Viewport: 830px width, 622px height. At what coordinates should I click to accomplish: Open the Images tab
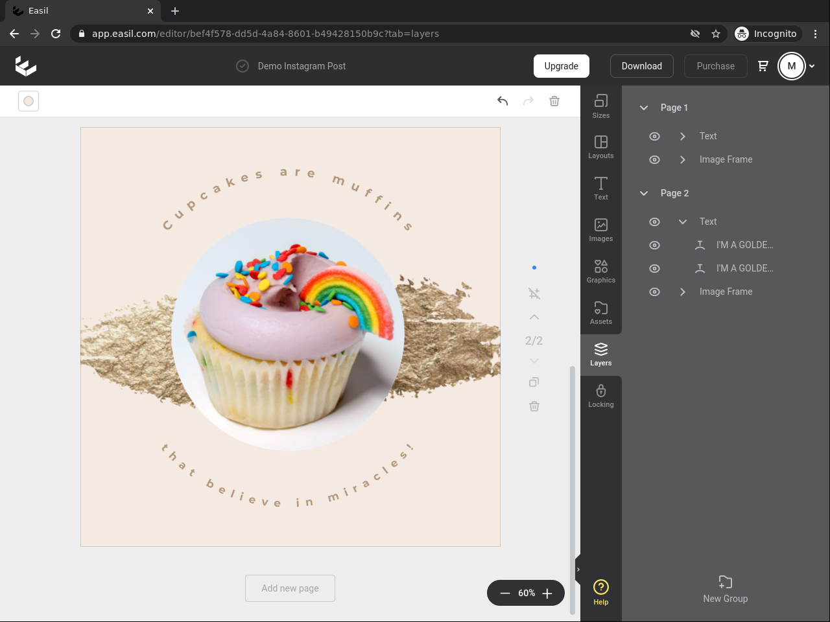click(601, 230)
